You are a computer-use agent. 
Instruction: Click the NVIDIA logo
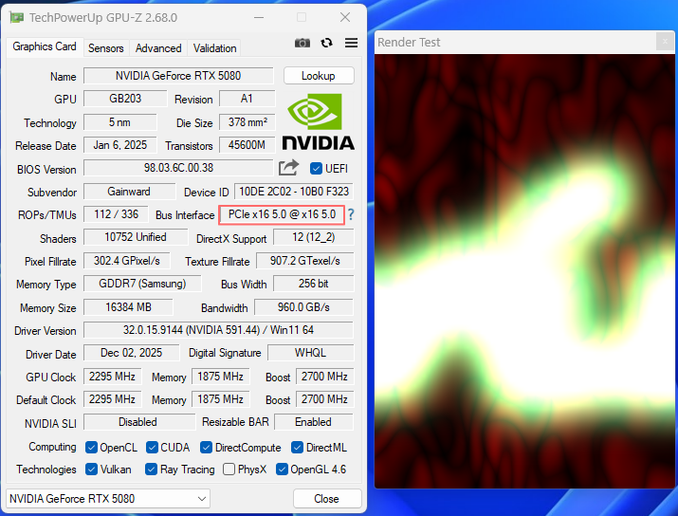319,122
